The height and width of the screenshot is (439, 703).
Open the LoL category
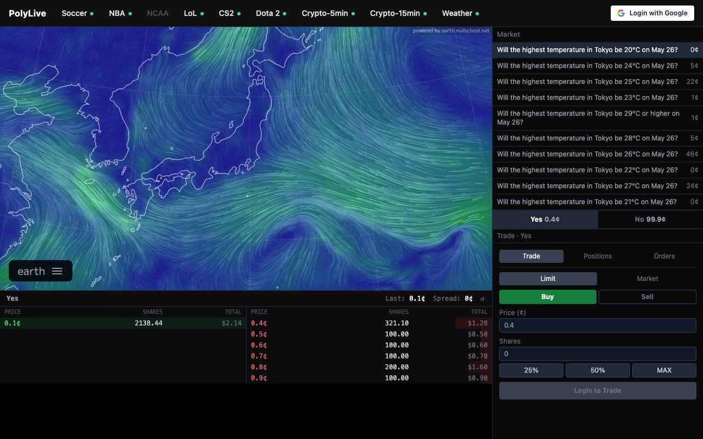(194, 13)
